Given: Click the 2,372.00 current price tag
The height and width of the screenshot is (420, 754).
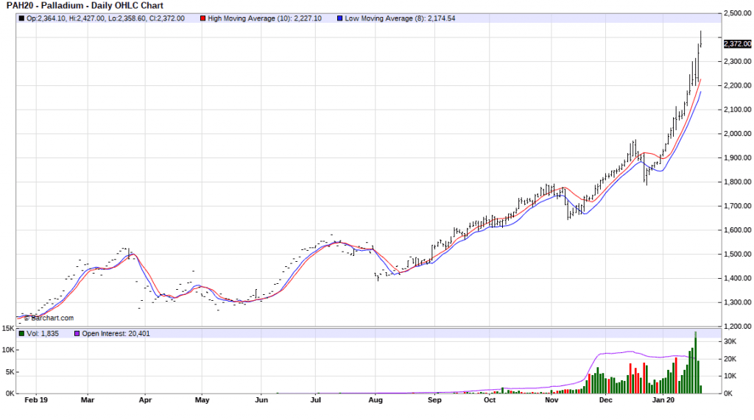Looking at the screenshot, I should pyautogui.click(x=737, y=43).
